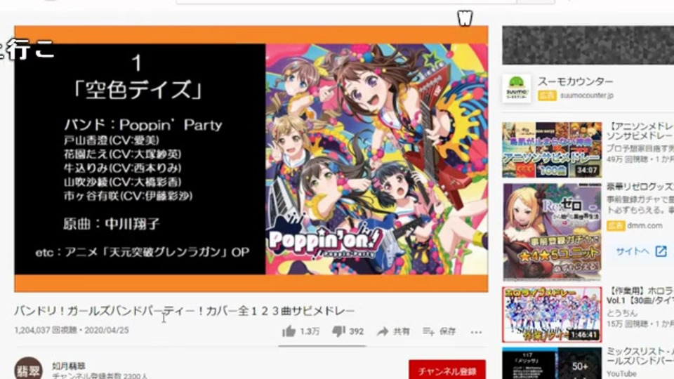Open the アニソンサビメドレー 100曲 video thumbnail
674x379 pixels.
coord(552,149)
